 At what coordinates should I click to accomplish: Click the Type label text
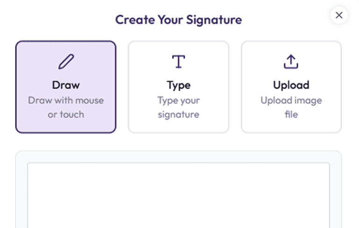179,86
